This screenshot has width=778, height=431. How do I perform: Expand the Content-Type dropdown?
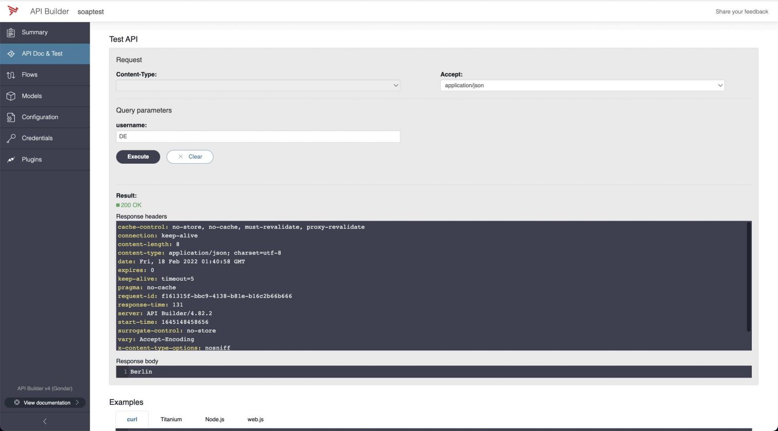coord(258,86)
